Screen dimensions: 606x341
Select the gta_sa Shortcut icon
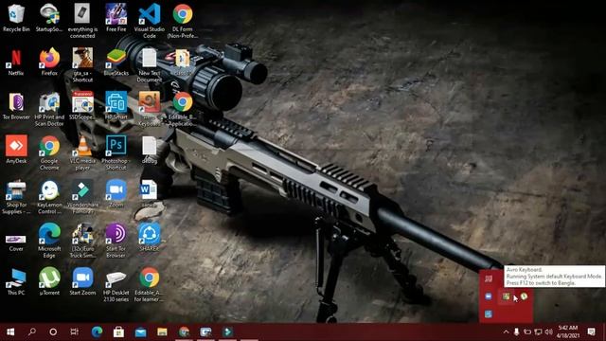click(82, 65)
